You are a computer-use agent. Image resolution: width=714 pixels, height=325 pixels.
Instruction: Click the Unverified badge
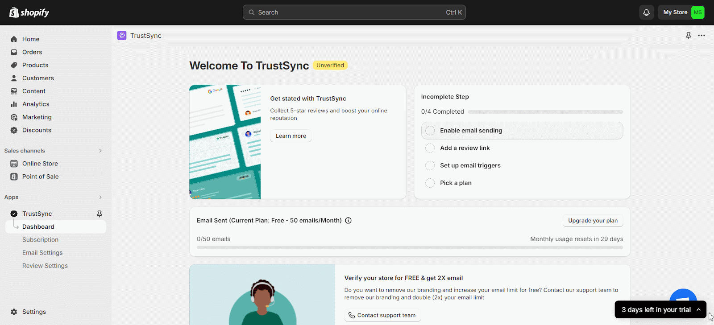tap(330, 65)
